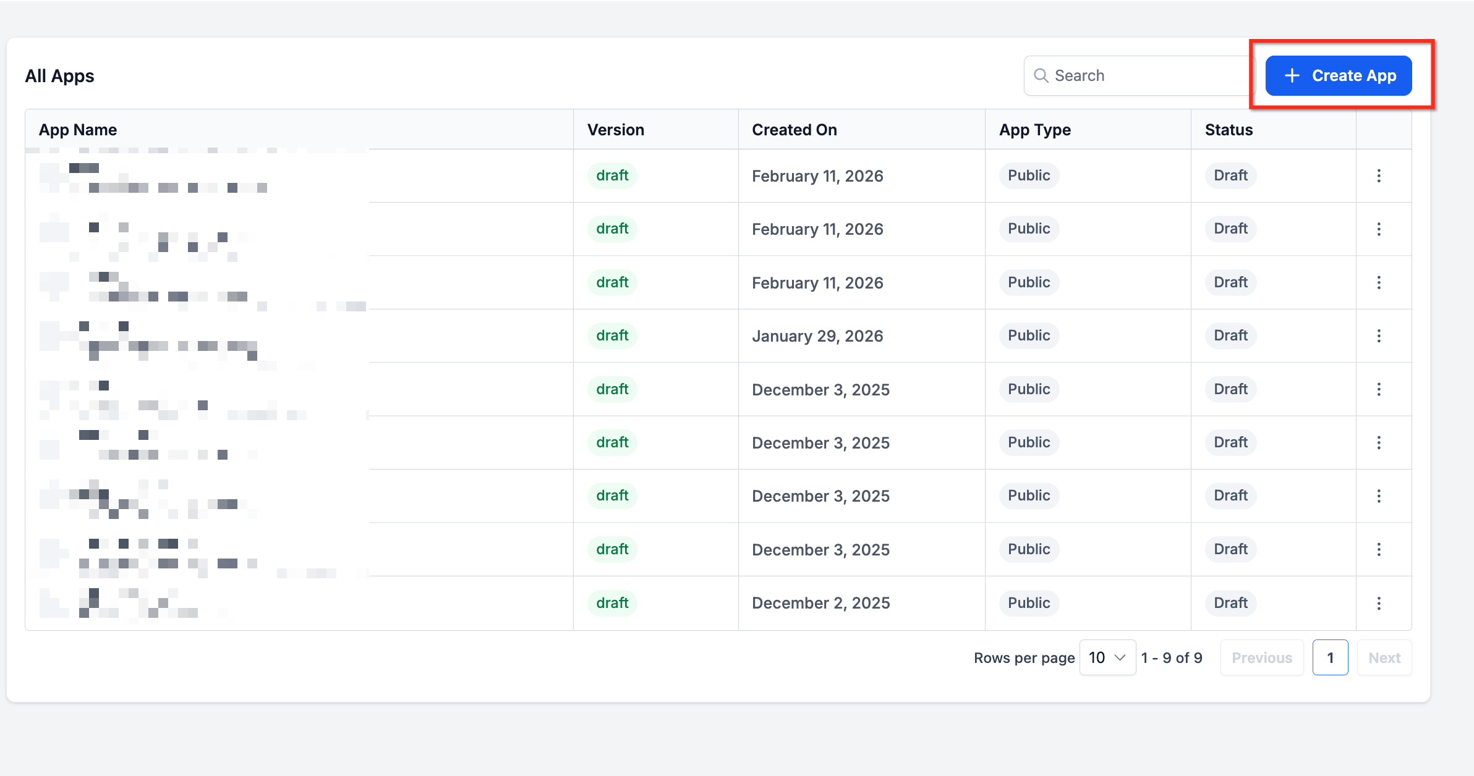The width and height of the screenshot is (1474, 776).
Task: Open the row actions menu for the third February 11 row
Action: [1378, 282]
